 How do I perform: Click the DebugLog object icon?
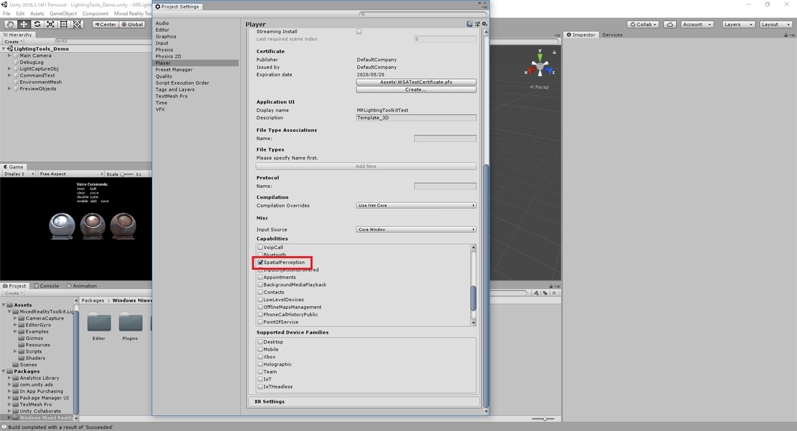coord(17,62)
